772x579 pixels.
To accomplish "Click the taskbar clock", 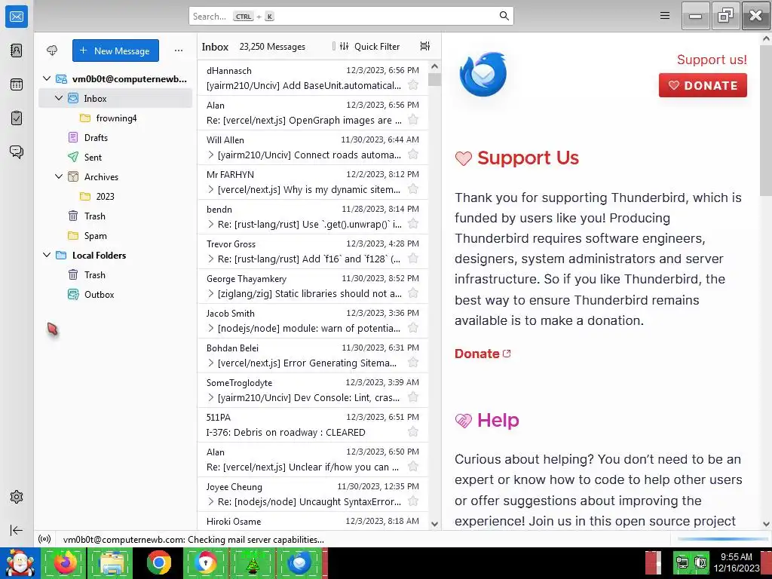I will pyautogui.click(x=736, y=562).
